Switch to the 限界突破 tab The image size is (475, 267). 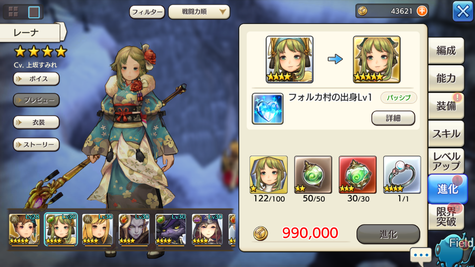tap(446, 217)
